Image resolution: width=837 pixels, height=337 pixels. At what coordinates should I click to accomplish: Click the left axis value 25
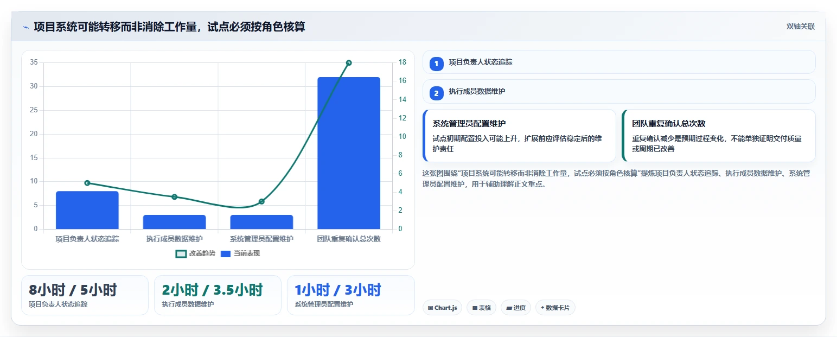(34, 110)
